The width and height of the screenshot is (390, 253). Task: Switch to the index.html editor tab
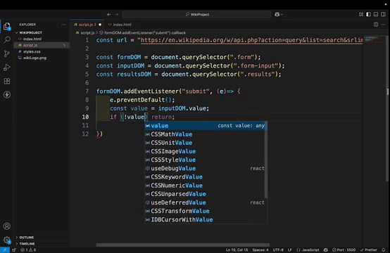point(122,25)
